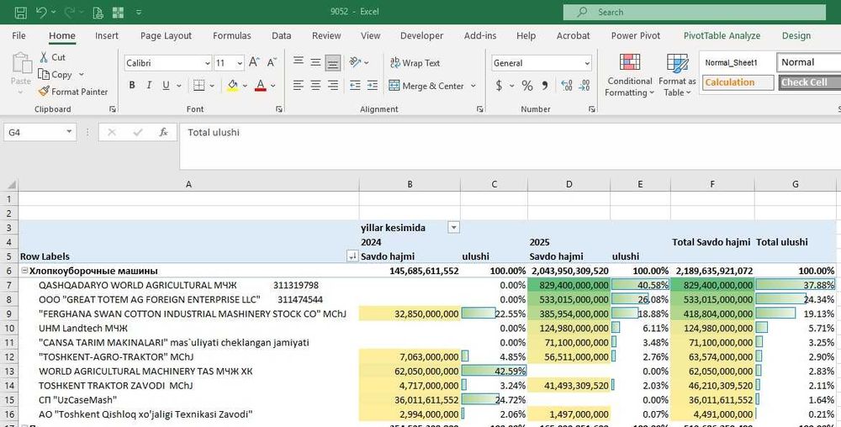The image size is (841, 427).
Task: Apply red Font Color
Action: pos(261,85)
